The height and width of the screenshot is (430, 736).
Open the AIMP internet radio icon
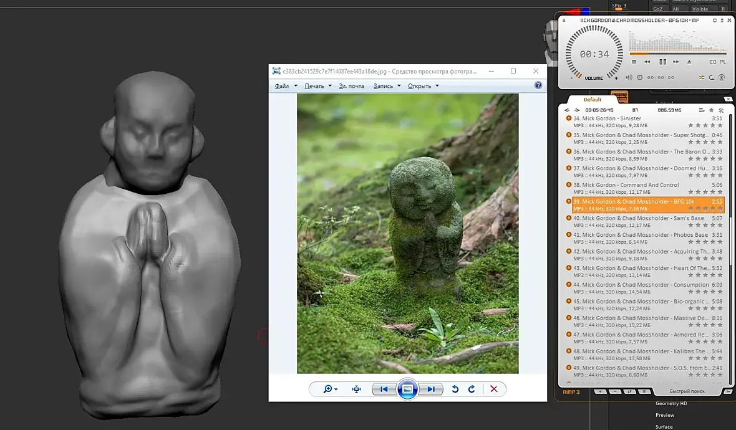(x=722, y=77)
